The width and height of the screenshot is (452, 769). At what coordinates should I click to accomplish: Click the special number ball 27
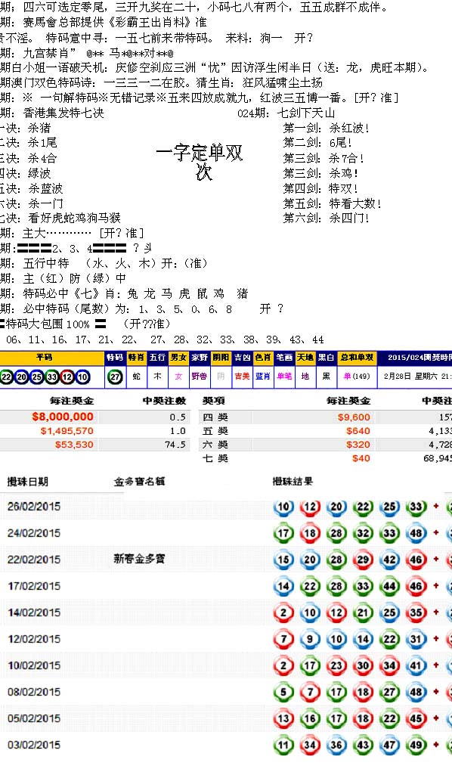point(115,377)
